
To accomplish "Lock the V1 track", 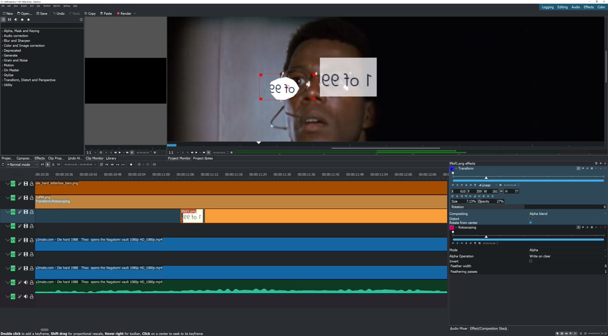I will click(x=31, y=268).
